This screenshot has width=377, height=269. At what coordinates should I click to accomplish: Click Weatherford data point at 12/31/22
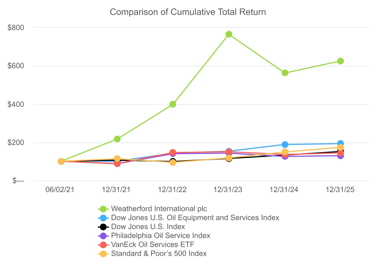coord(173,104)
